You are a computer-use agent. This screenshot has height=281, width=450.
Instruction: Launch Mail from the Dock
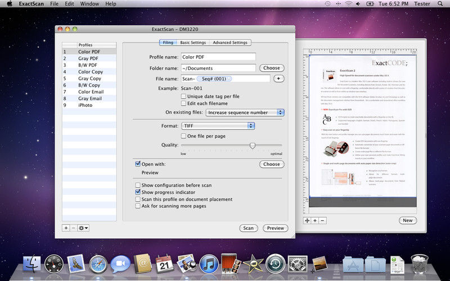click(x=76, y=264)
